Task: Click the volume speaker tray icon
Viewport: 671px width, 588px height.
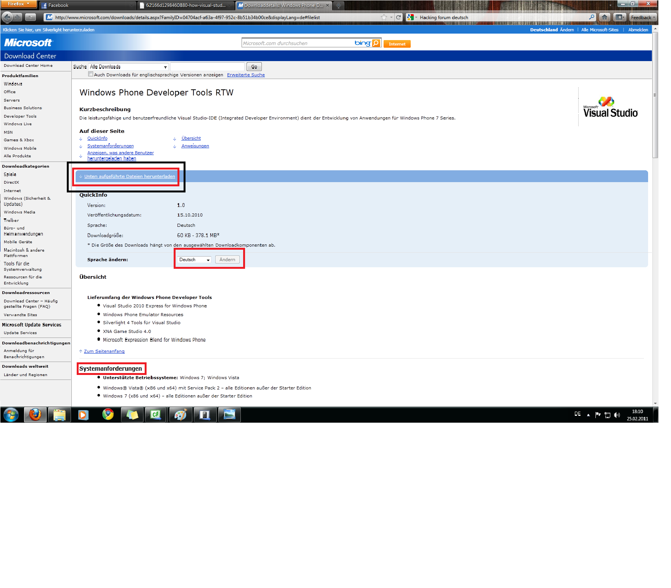Action: tap(617, 415)
